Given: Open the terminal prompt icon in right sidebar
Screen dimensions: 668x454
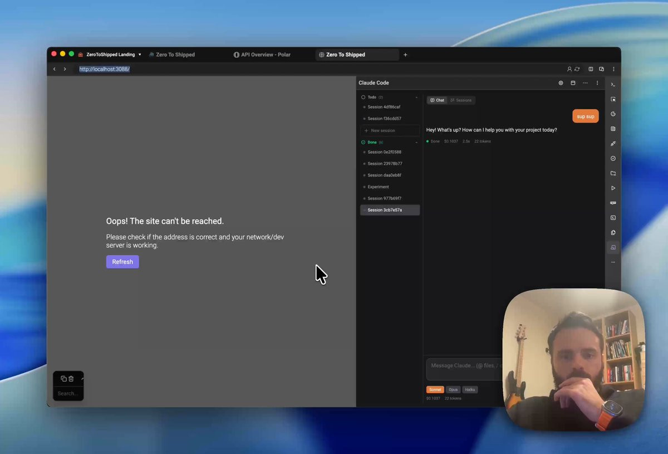Looking at the screenshot, I should [613, 85].
